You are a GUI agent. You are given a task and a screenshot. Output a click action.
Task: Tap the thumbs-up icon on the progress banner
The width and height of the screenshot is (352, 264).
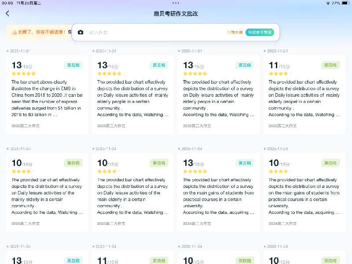(x=14, y=32)
